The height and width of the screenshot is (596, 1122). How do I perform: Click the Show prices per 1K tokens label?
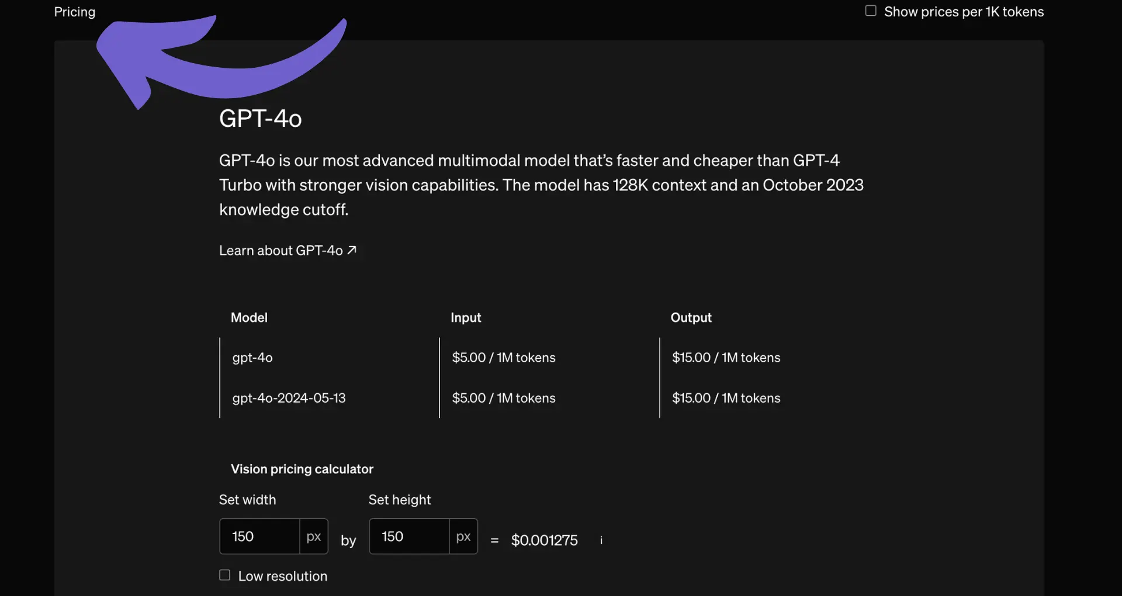coord(964,12)
